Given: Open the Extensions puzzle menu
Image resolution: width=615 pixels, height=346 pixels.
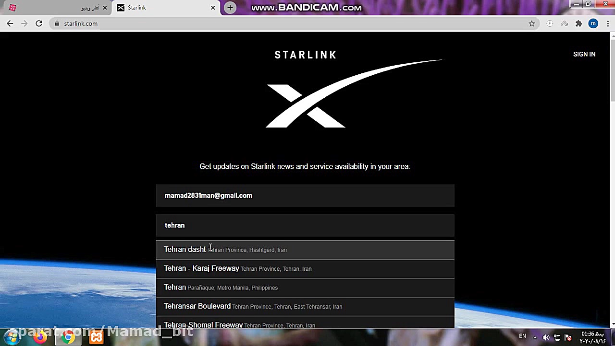Looking at the screenshot, I should click(x=579, y=23).
